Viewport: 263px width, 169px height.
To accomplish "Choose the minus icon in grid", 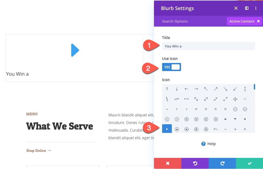I will click(225, 129).
